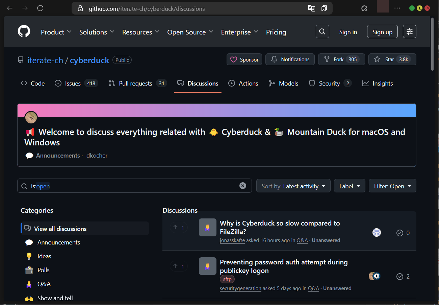Image resolution: width=439 pixels, height=305 pixels.
Task: Click dkocher avatar on announcement banner
Action: coord(31,117)
